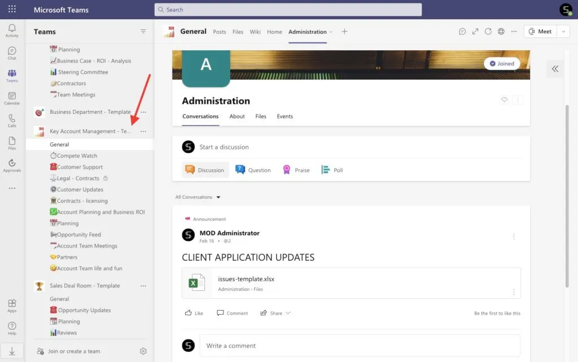
Task: Open the Meet options dropdown arrow
Action: coord(563,32)
